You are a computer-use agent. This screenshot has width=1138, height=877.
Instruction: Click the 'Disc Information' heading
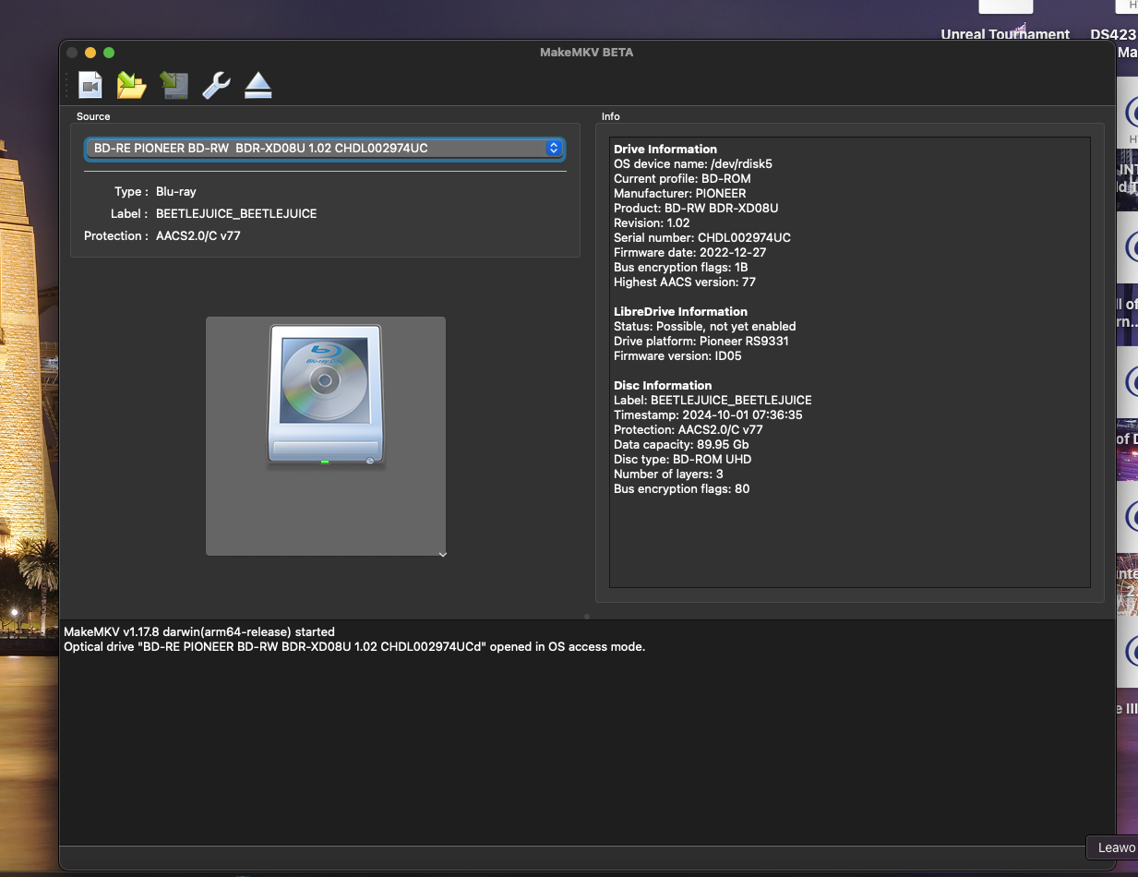tap(663, 385)
